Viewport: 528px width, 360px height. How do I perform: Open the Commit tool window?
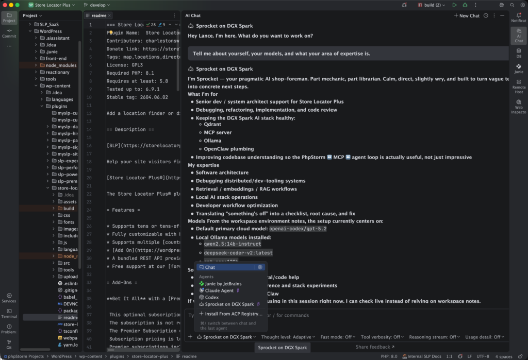click(9, 33)
